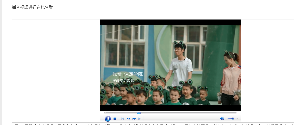Skip to the next track
The height and width of the screenshot is (125, 294).
(140, 119)
